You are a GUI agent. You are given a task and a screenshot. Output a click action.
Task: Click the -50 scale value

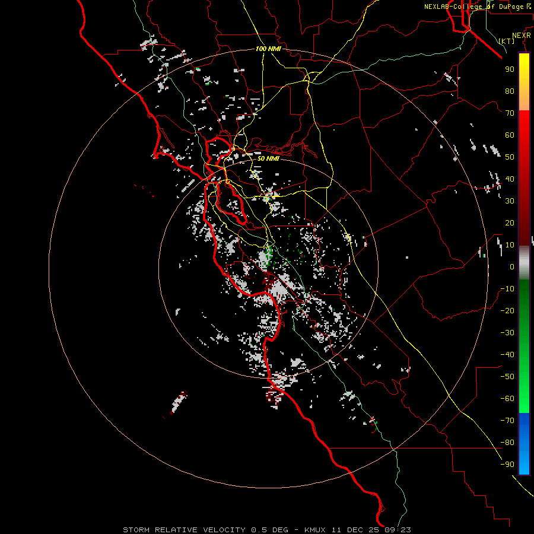[x=507, y=377]
